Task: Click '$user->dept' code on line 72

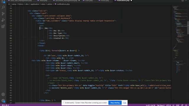Action: point(66,65)
